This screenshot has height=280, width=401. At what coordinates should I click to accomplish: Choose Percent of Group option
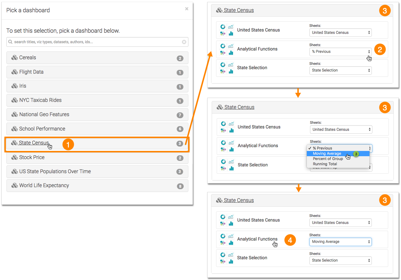click(328, 159)
